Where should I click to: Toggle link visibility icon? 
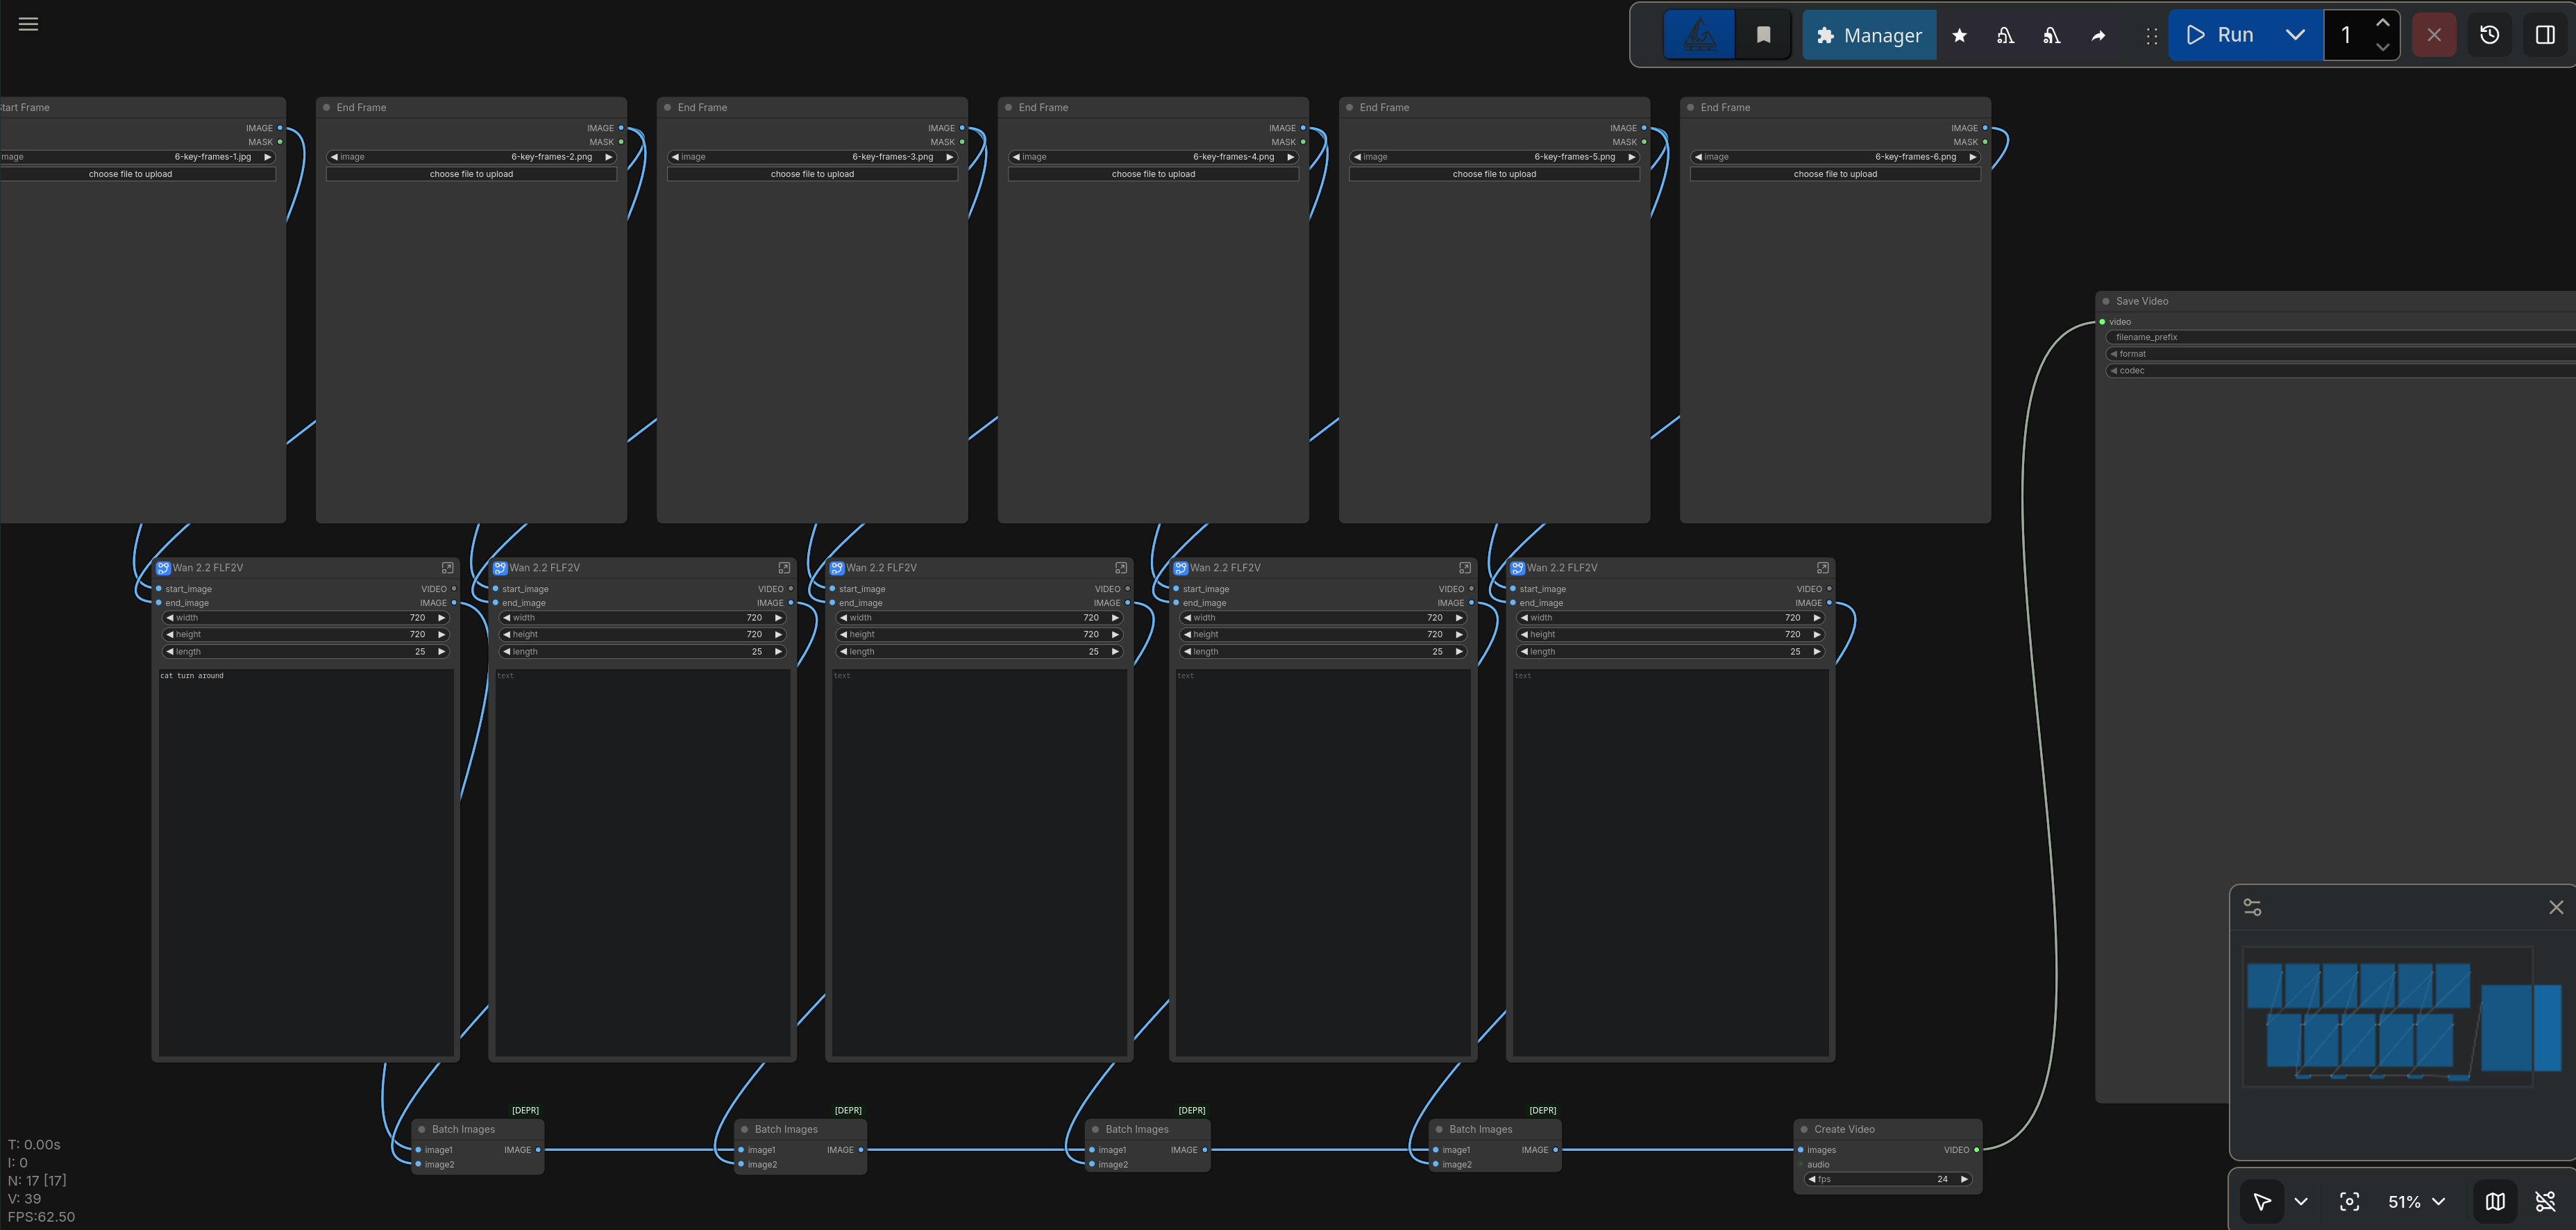[x=2545, y=1201]
